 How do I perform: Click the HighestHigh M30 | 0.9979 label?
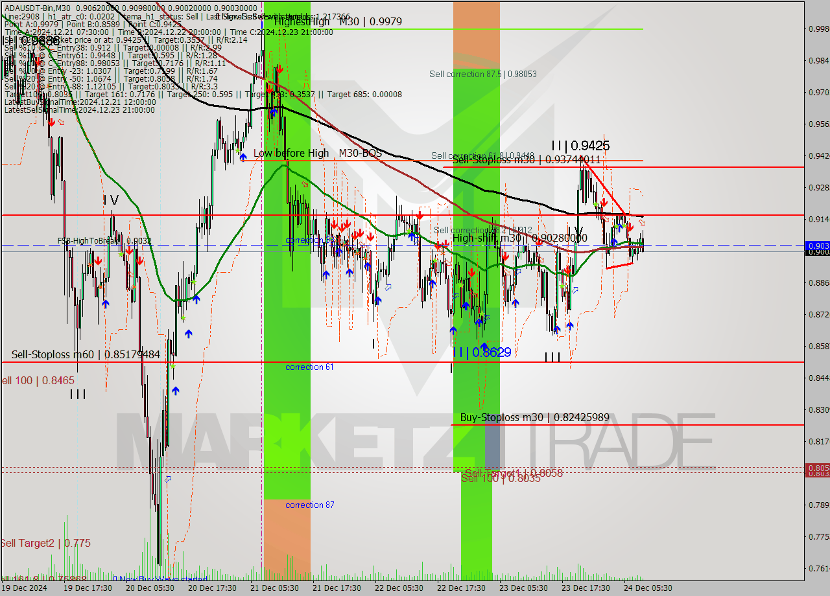[338, 21]
